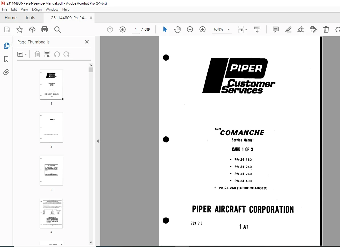
Task: Click the number 753 516 on the page
Action: tap(197, 223)
